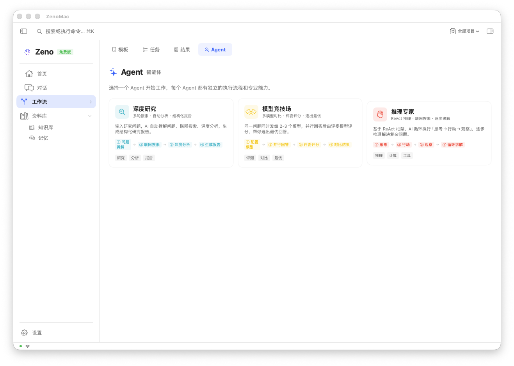Click the 深度研究 magnifier icon

click(122, 112)
